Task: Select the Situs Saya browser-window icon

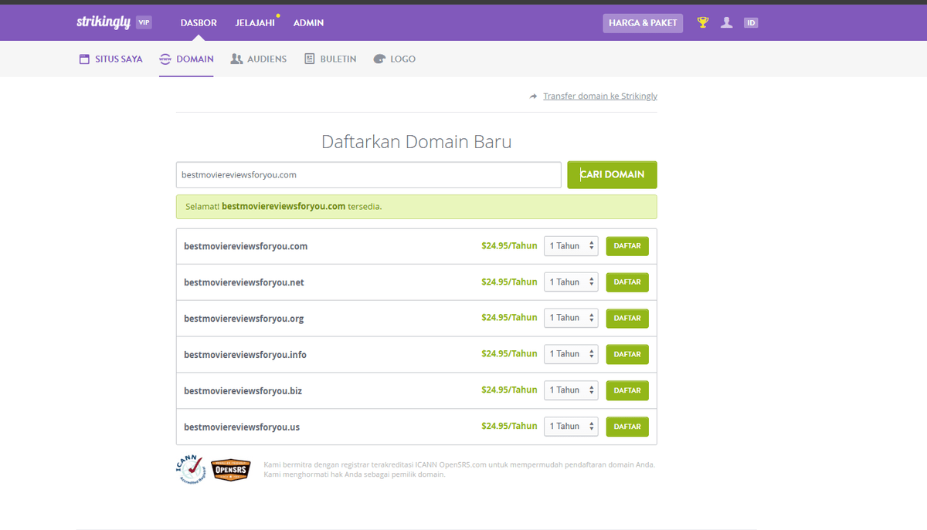Action: [x=84, y=58]
